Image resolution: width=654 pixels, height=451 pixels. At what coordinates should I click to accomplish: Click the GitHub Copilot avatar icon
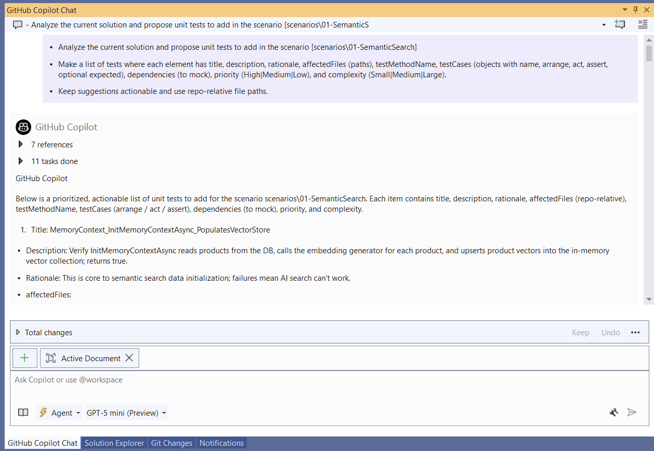click(x=23, y=127)
